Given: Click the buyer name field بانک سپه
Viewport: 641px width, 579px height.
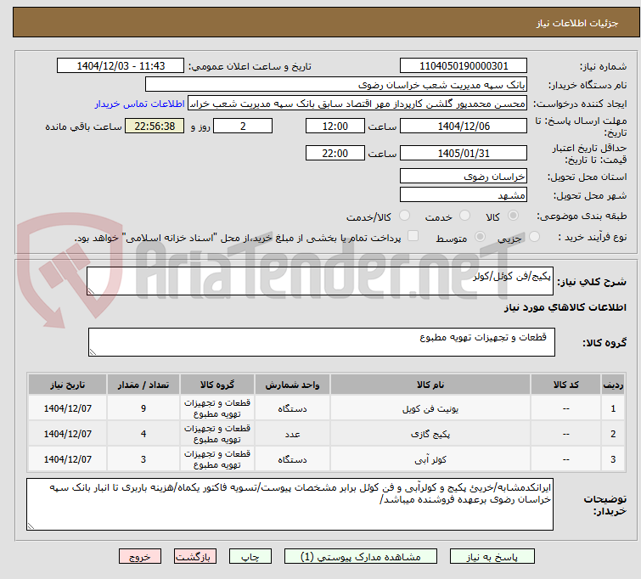Looking at the screenshot, I should pos(336,85).
